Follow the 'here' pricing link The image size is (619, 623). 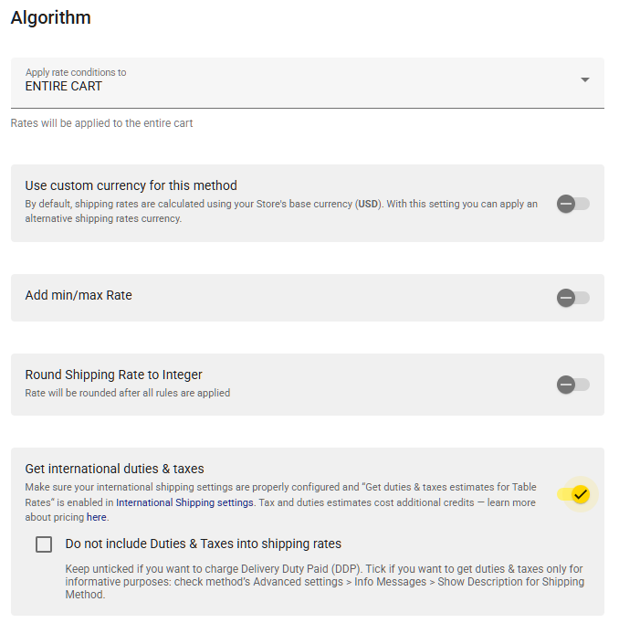click(x=97, y=517)
